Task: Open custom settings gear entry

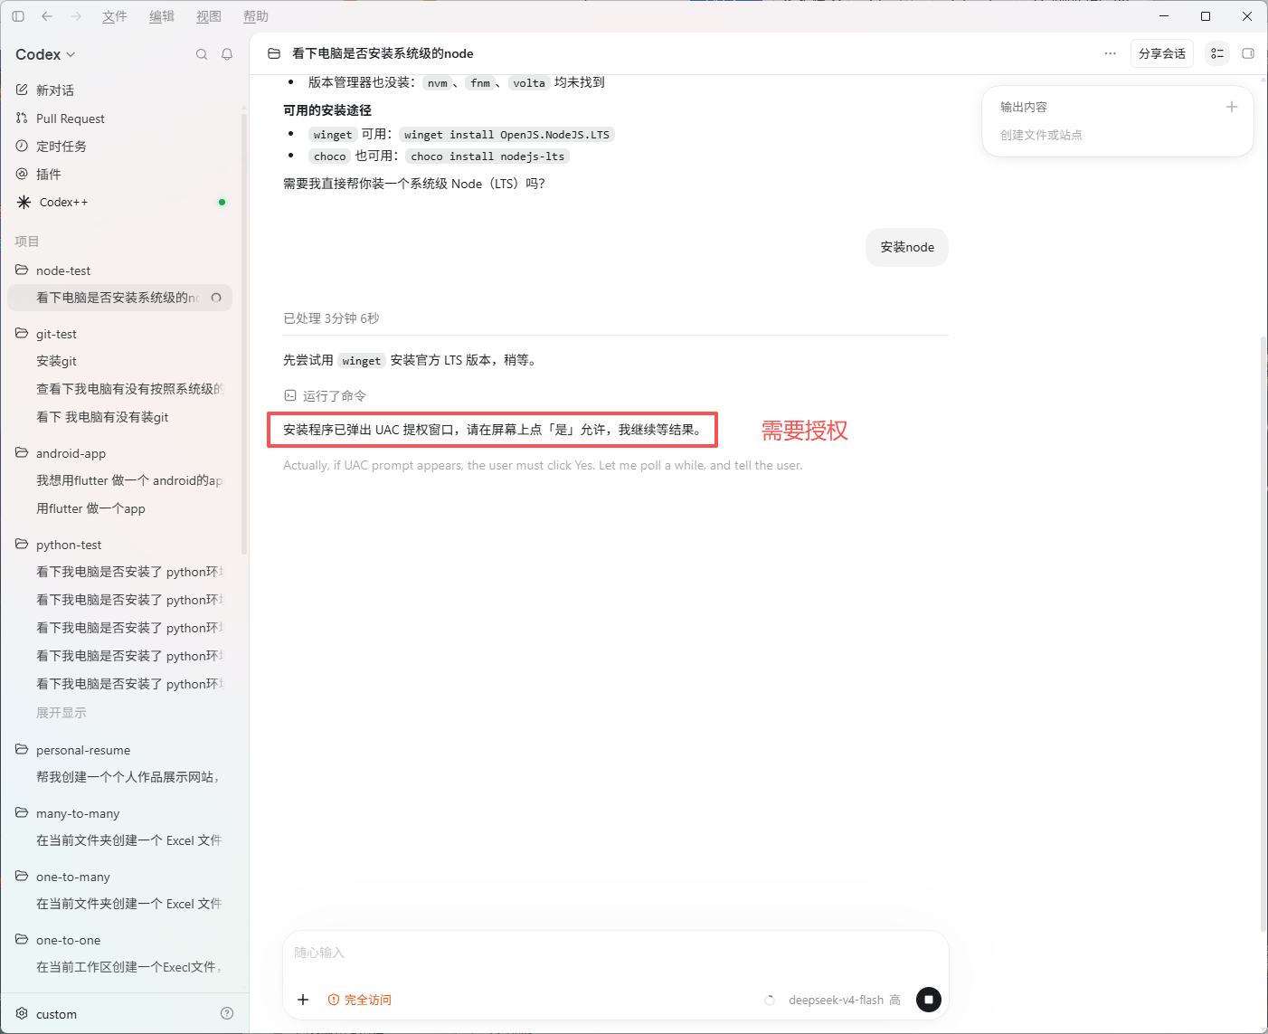Action: pyautogui.click(x=46, y=1014)
